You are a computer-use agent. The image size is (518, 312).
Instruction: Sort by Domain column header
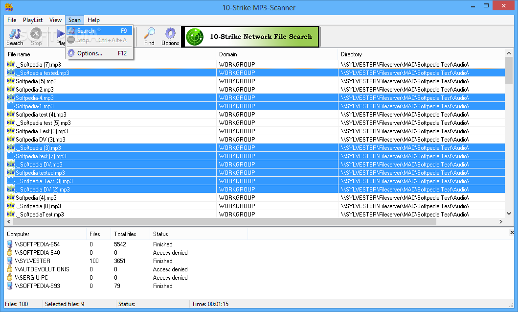(x=277, y=54)
